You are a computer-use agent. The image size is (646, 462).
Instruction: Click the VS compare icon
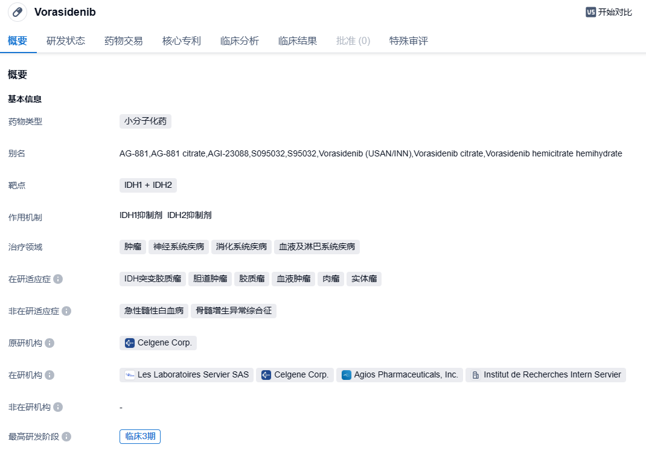(x=590, y=12)
